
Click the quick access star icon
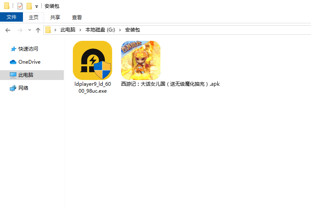(x=13, y=49)
